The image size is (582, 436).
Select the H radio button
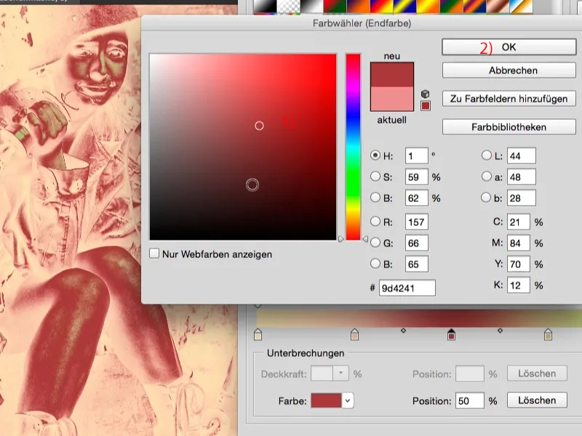coord(375,155)
